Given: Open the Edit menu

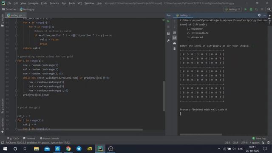Looking at the screenshot, I should 16,3.
